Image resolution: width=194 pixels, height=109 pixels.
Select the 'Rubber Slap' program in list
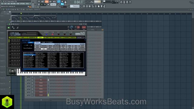point(29,56)
